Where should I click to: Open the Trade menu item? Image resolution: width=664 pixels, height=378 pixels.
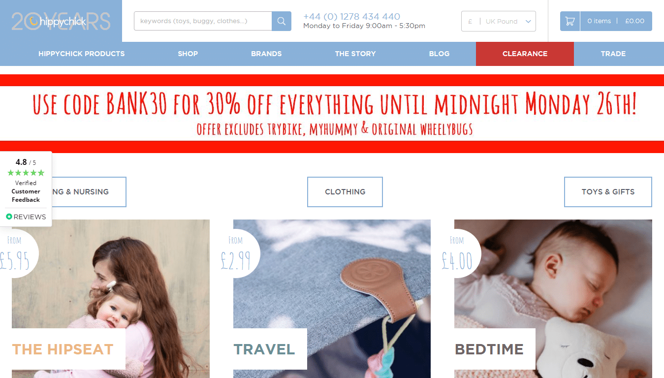613,54
